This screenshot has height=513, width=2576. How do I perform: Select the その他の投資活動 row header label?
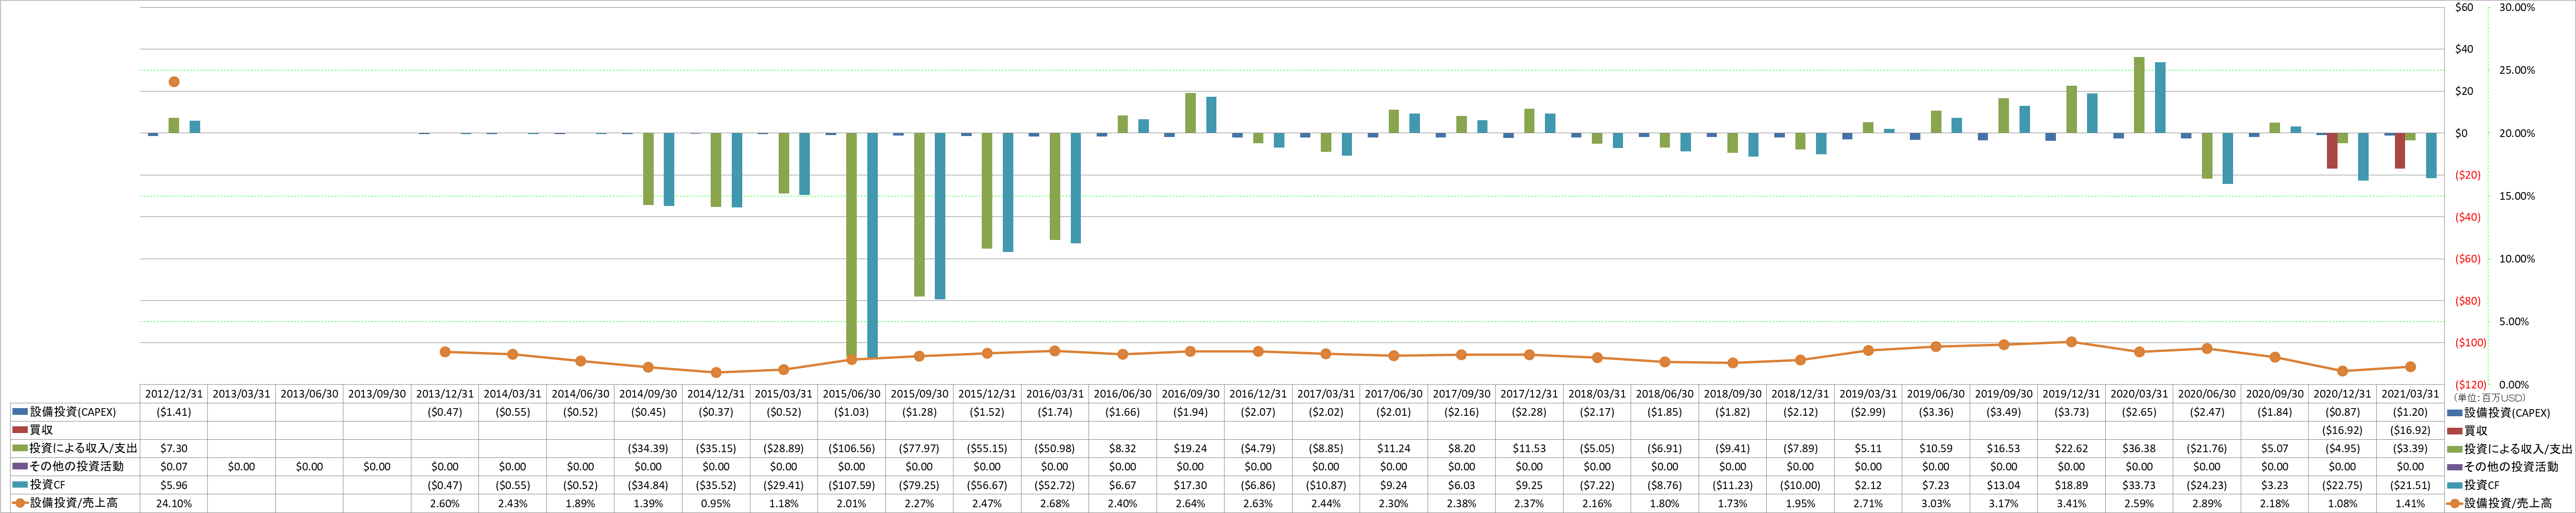coord(77,466)
